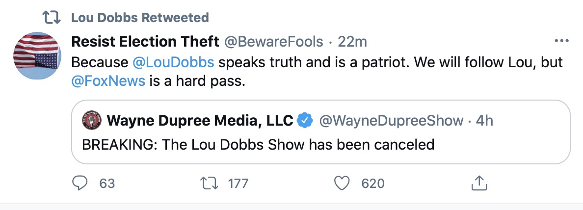Click the @WayneDupreeShow handle

[x=391, y=120]
